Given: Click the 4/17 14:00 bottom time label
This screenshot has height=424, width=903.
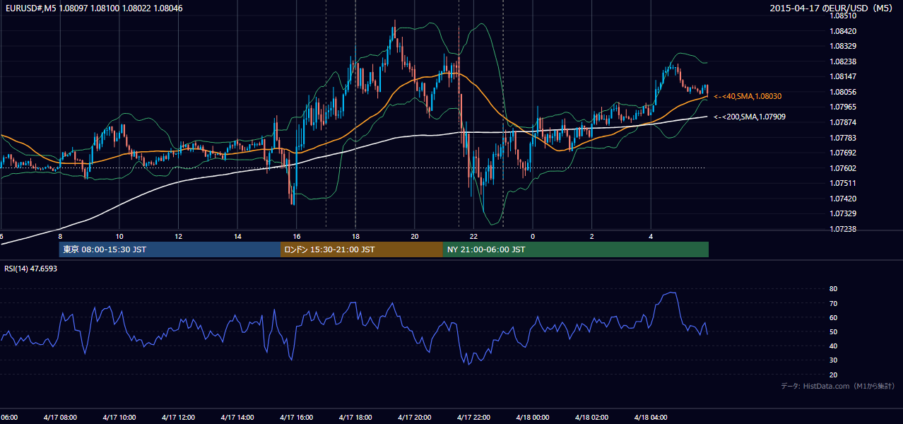Looking at the screenshot, I should (x=237, y=418).
